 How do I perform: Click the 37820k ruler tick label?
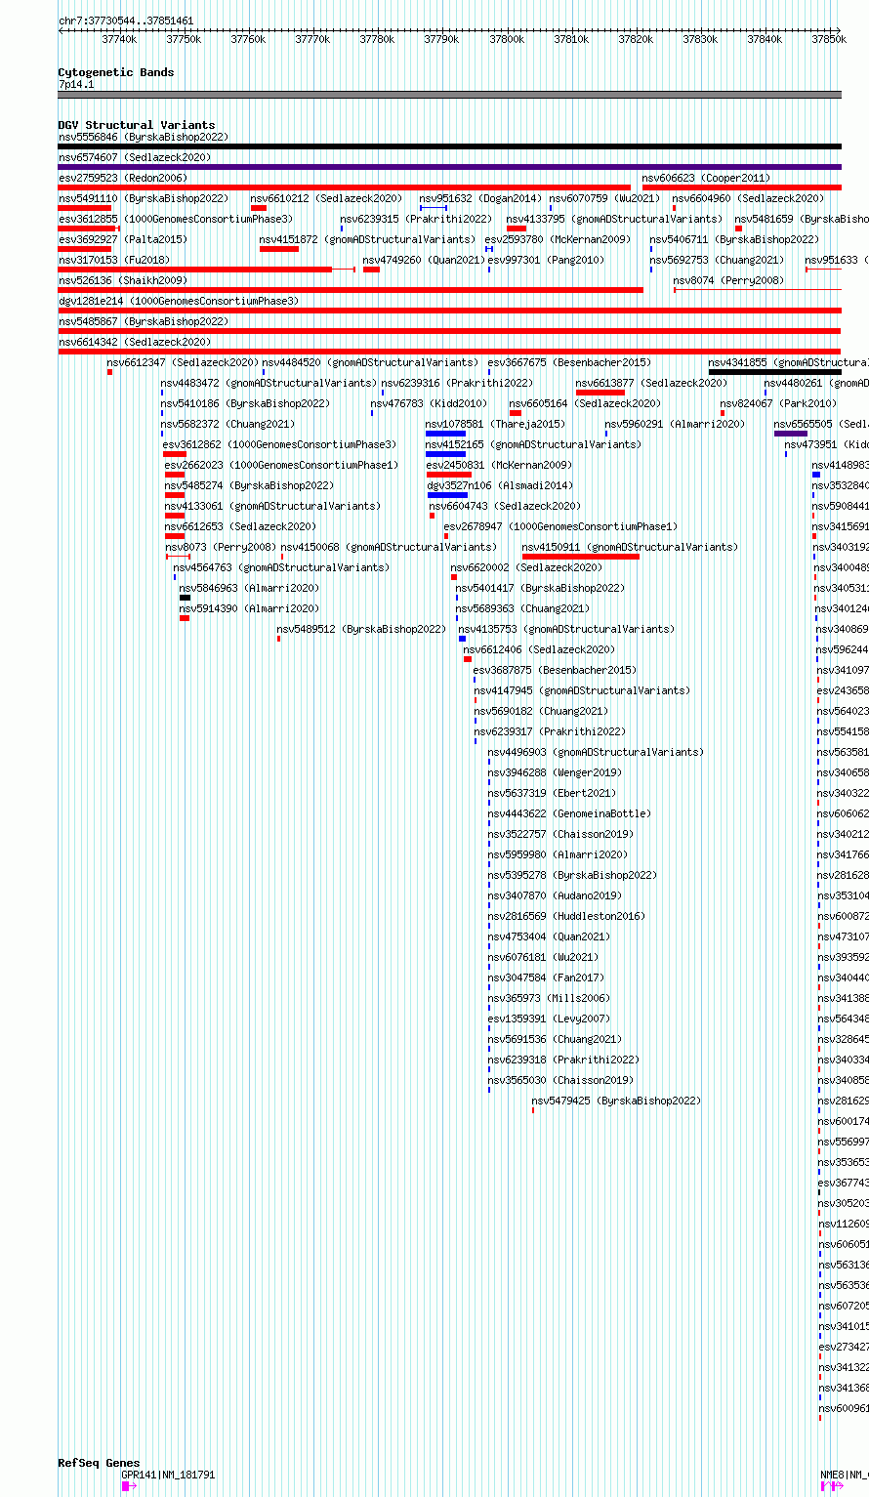636,39
